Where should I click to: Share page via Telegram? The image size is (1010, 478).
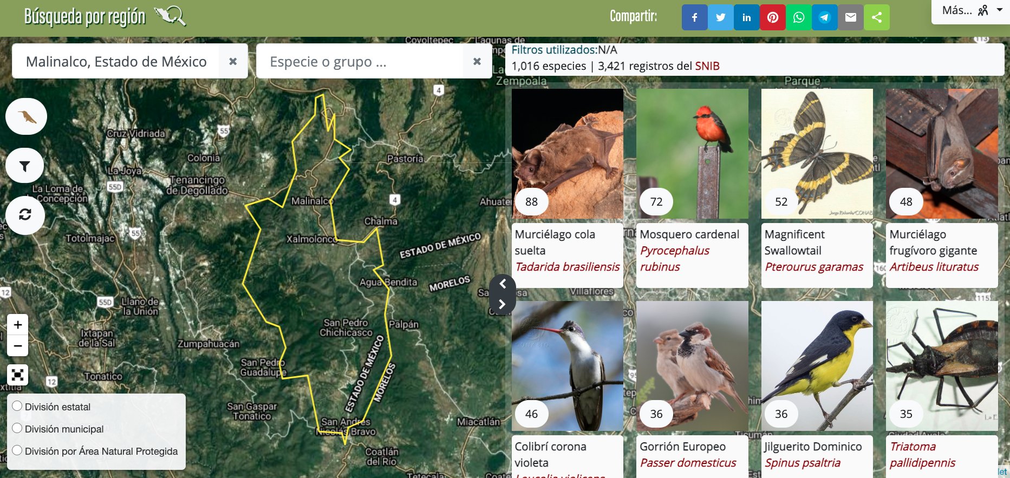tap(825, 17)
